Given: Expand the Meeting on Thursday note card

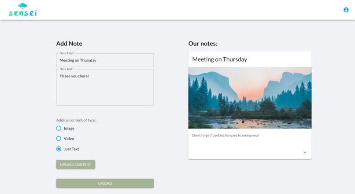Looking at the screenshot, I should (305, 152).
